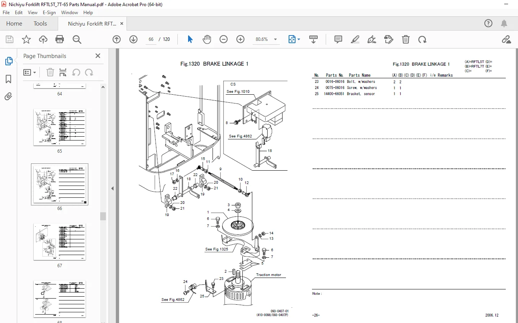
Task: Zoom in with the plus button
Action: (x=240, y=39)
